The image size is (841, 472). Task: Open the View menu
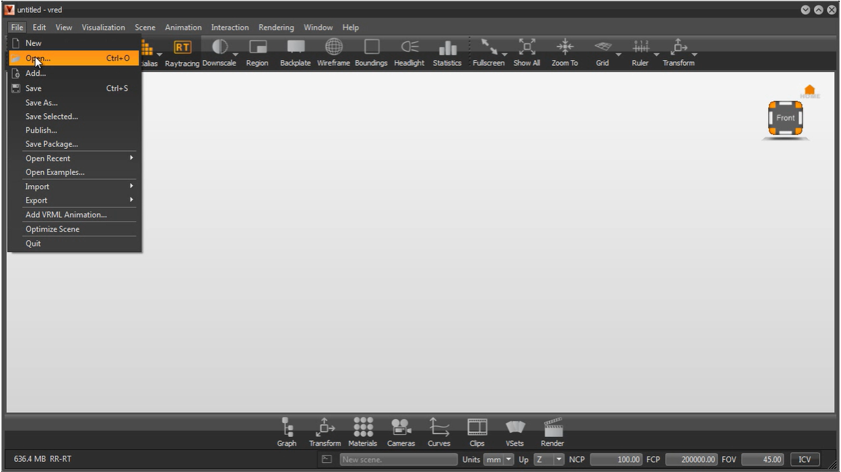coord(64,28)
